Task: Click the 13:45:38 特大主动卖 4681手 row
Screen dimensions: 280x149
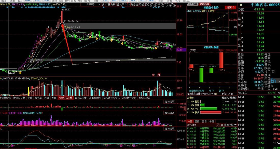Action: point(212,138)
